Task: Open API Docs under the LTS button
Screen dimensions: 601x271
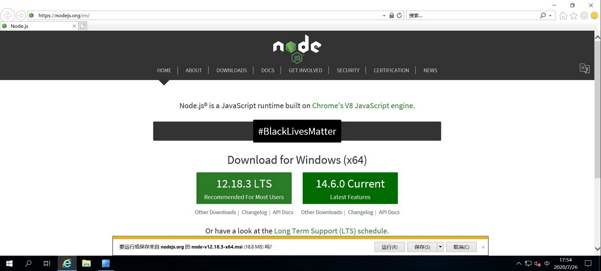Action: tap(283, 212)
